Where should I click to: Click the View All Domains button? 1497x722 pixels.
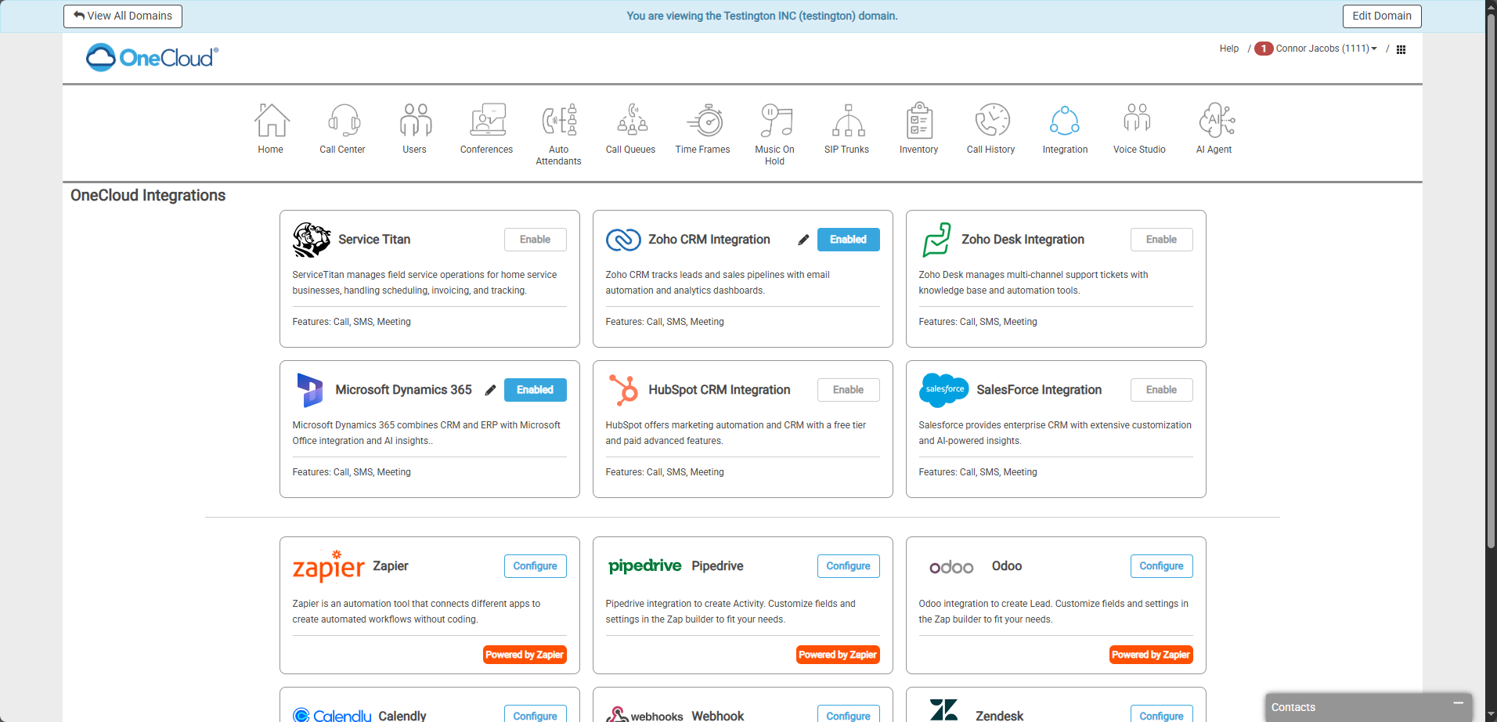click(x=123, y=16)
